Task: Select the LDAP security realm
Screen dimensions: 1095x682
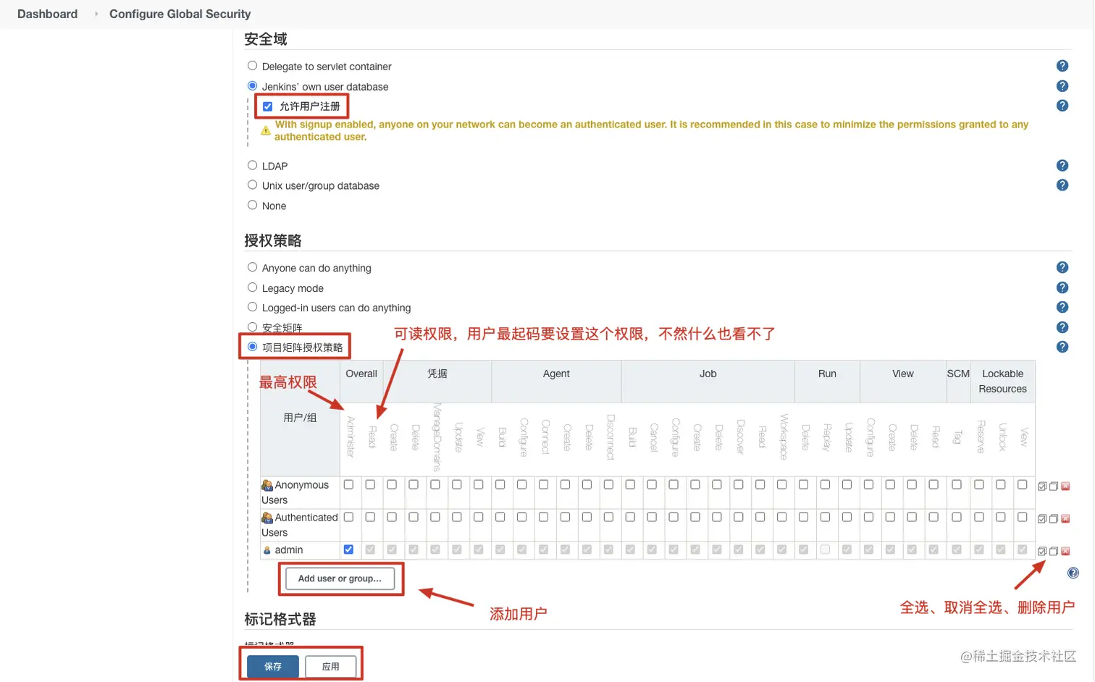Action: tap(252, 165)
